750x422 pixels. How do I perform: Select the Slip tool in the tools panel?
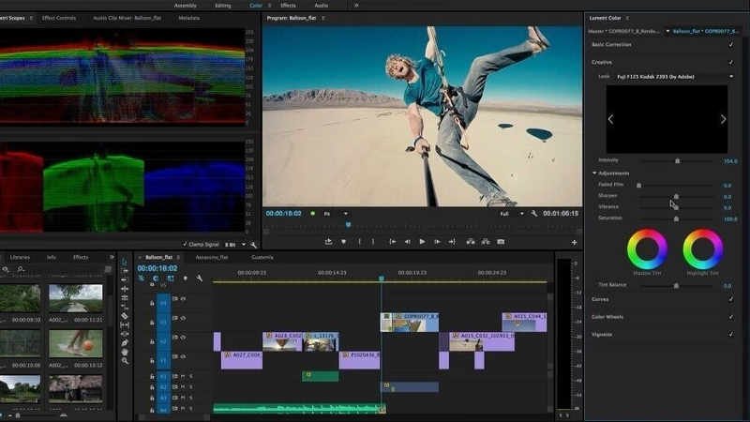pos(125,324)
